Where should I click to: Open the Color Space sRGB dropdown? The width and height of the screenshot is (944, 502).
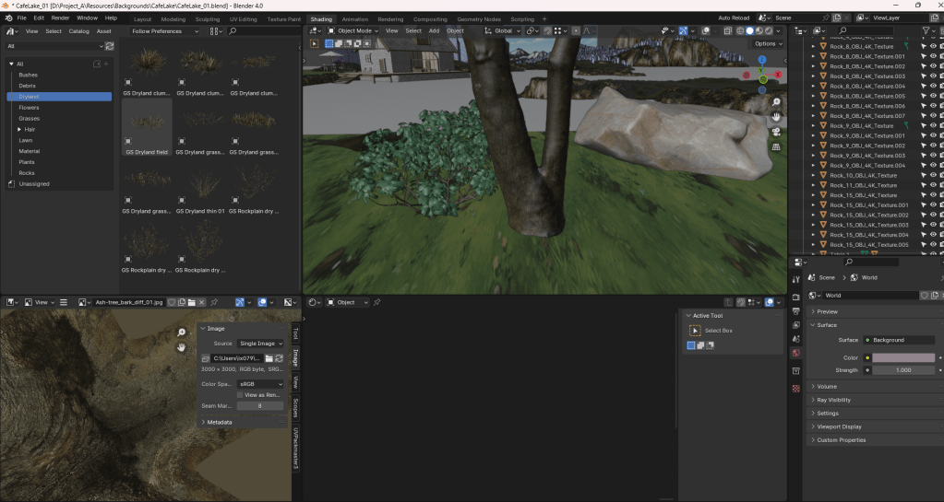point(260,384)
